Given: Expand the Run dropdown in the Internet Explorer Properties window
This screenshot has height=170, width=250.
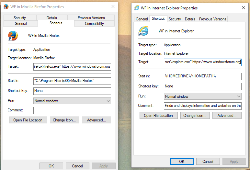Looking at the screenshot, I should click(203, 96).
